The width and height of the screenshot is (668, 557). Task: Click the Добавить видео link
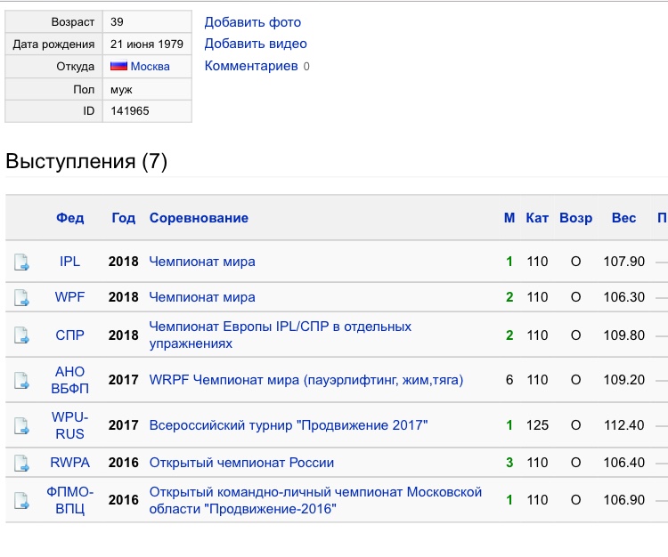pyautogui.click(x=256, y=44)
